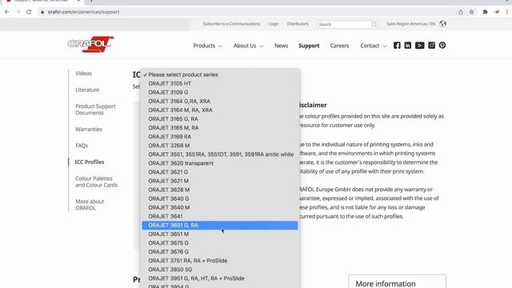Image resolution: width=512 pixels, height=288 pixels.
Task: Reload the page with the refresh icon
Action: 29,12
